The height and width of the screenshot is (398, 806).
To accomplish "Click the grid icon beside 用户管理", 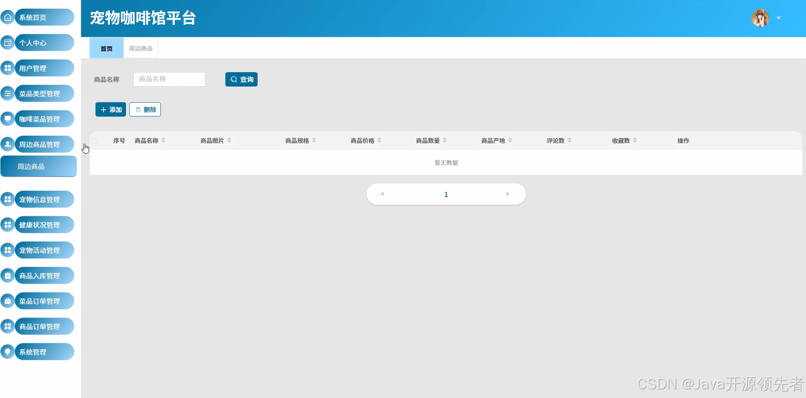I will [x=8, y=68].
